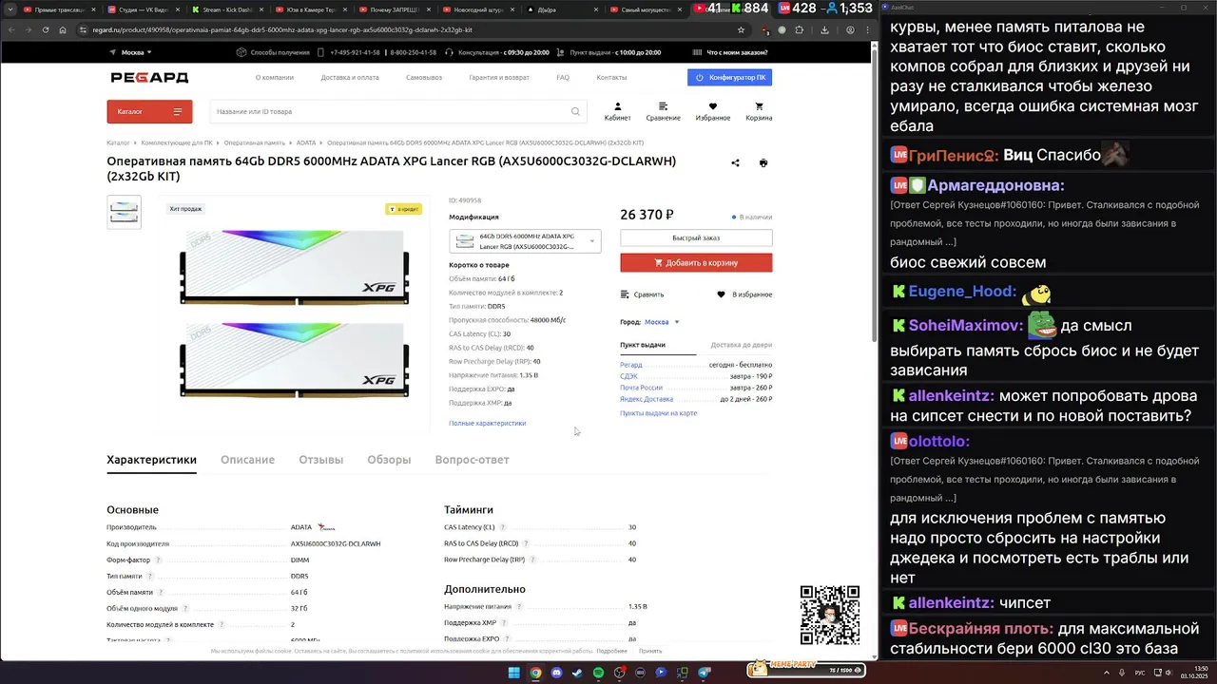Image resolution: width=1217 pixels, height=684 pixels.
Task: Select Доставка до двери tab
Action: pos(741,345)
